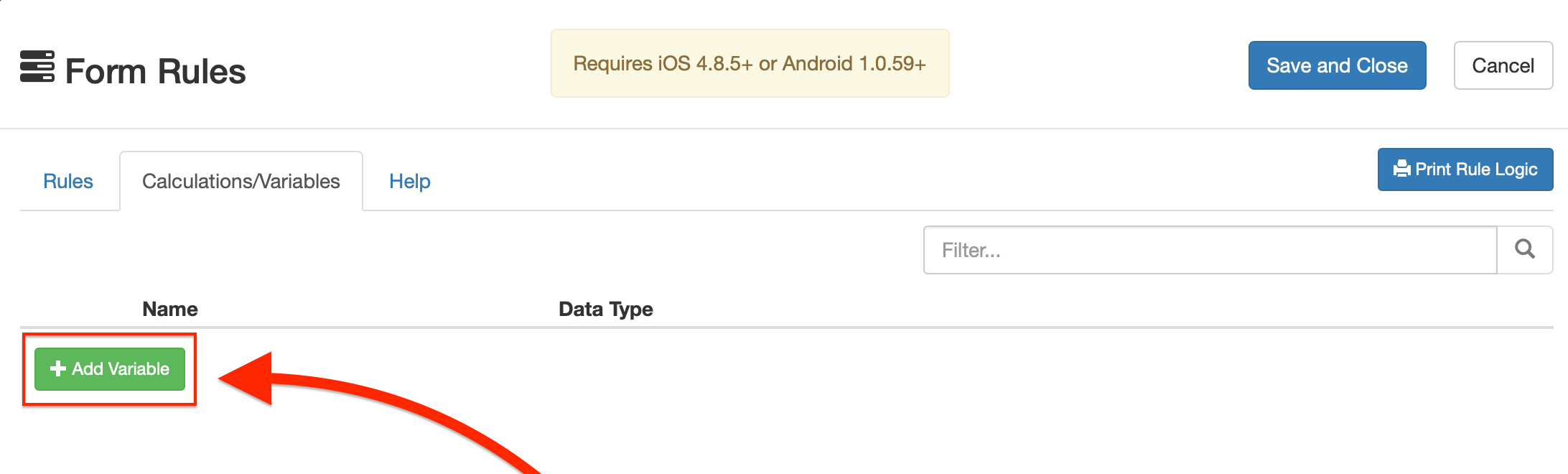This screenshot has height=474, width=1568.
Task: Cancel the form rules editing
Action: (1503, 65)
